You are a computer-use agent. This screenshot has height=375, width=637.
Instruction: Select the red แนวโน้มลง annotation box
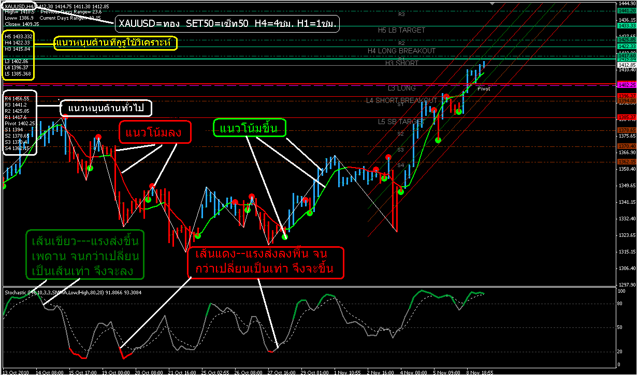point(155,132)
